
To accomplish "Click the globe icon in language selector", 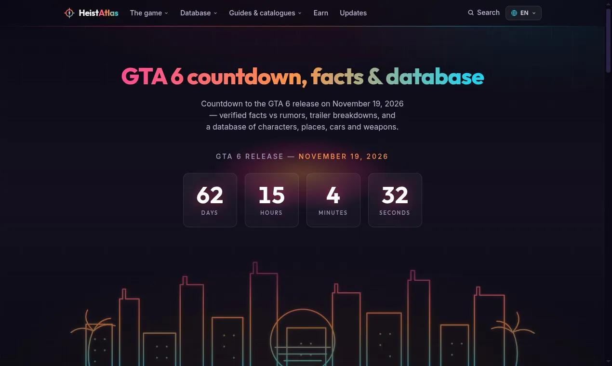I will [514, 13].
